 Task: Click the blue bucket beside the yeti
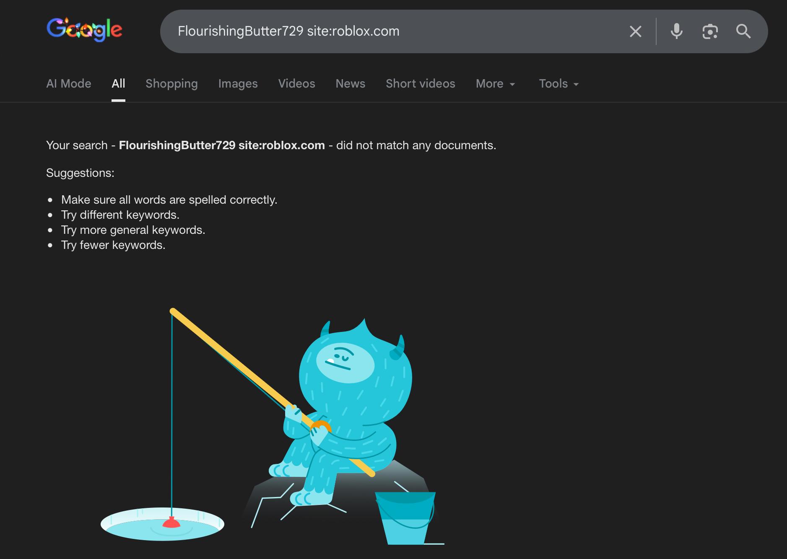pyautogui.click(x=405, y=518)
